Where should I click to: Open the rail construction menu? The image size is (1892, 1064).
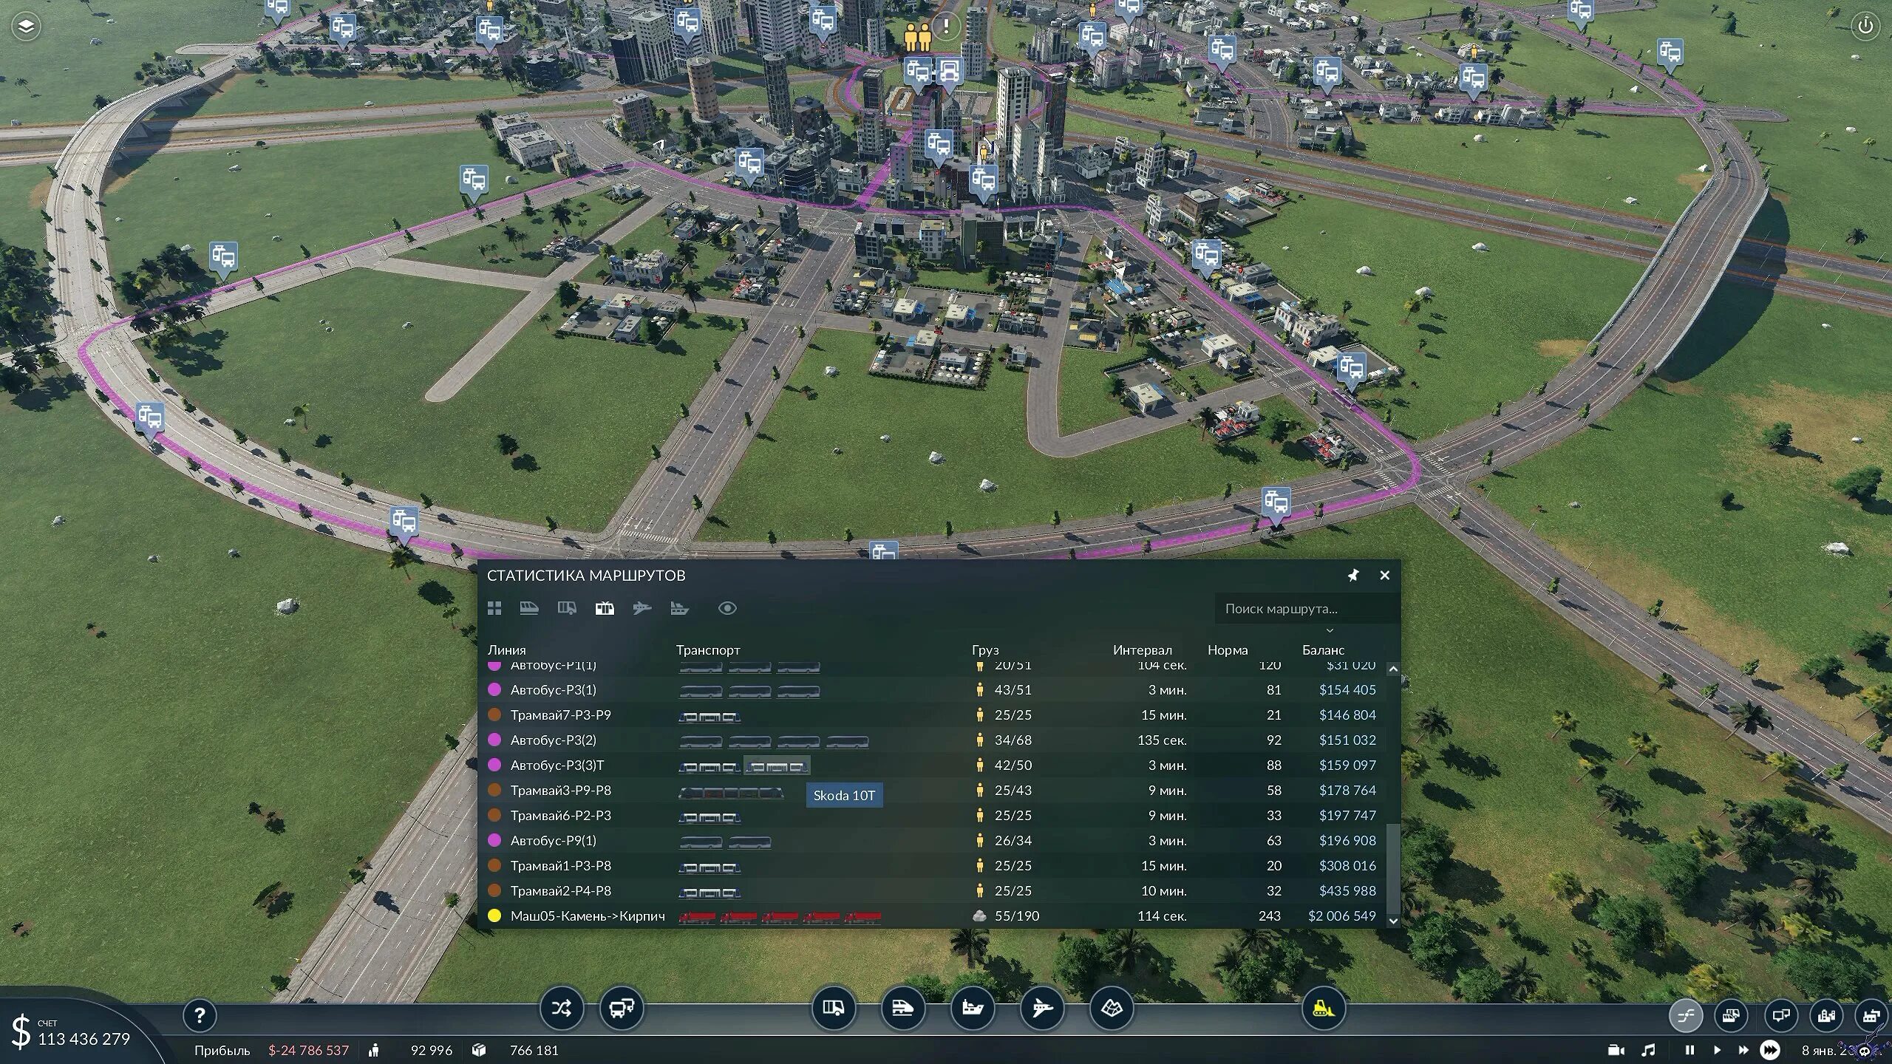coord(902,1008)
